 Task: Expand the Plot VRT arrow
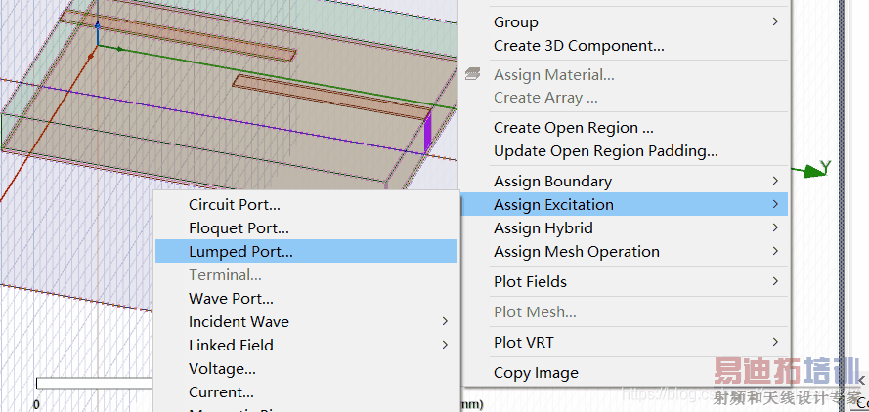coord(775,342)
